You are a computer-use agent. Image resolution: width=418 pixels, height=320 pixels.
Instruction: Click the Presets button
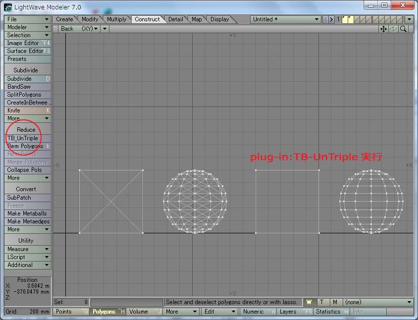28,59
